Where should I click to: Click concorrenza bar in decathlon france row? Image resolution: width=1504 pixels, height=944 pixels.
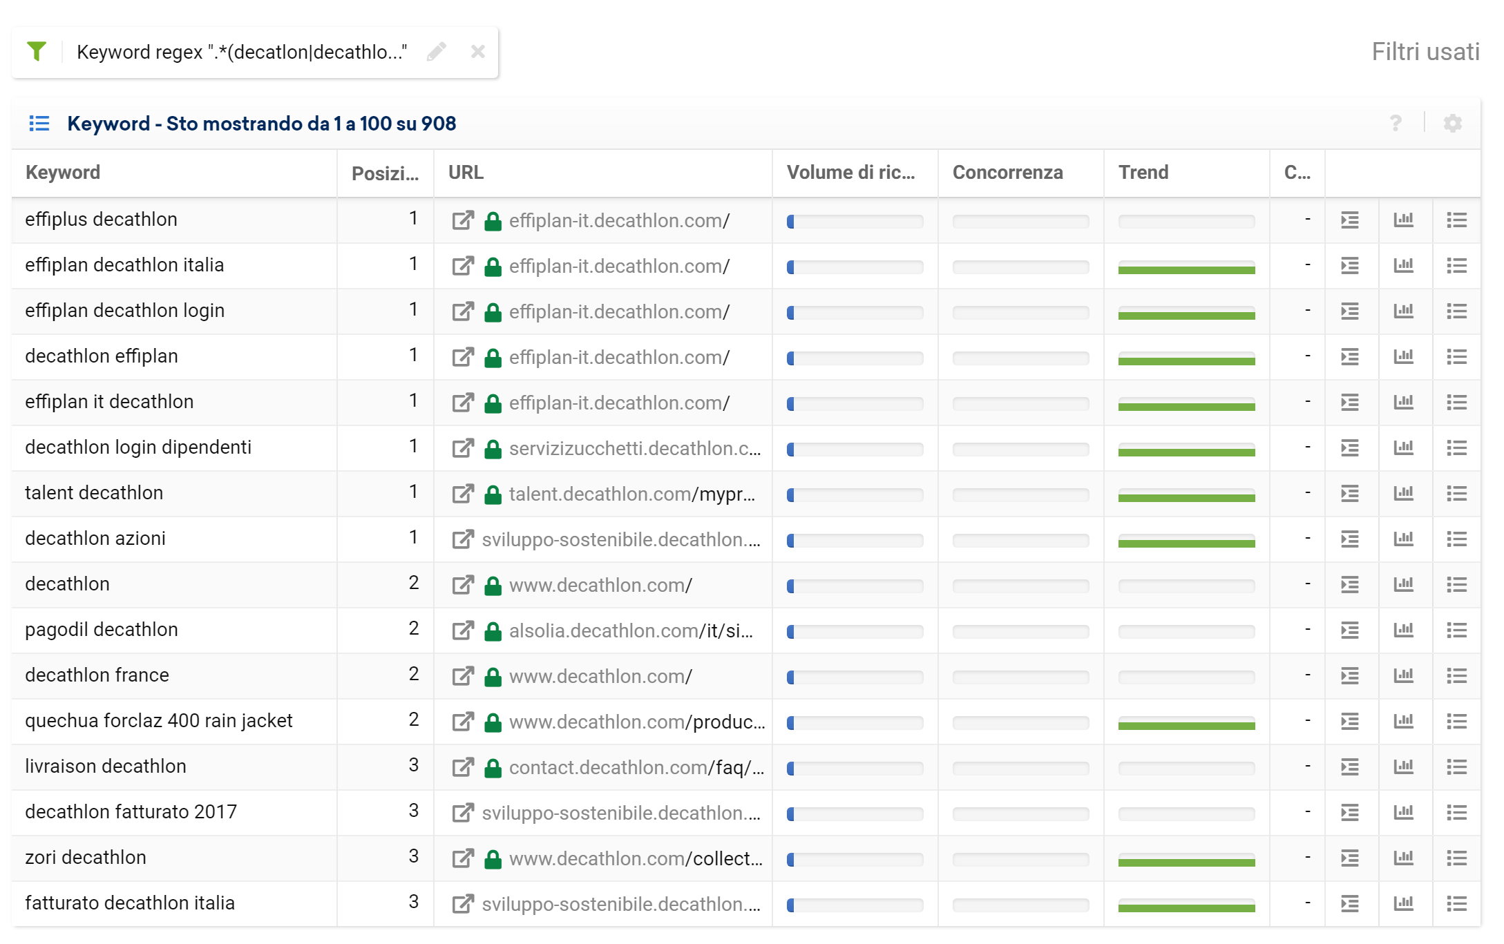[x=1020, y=677]
